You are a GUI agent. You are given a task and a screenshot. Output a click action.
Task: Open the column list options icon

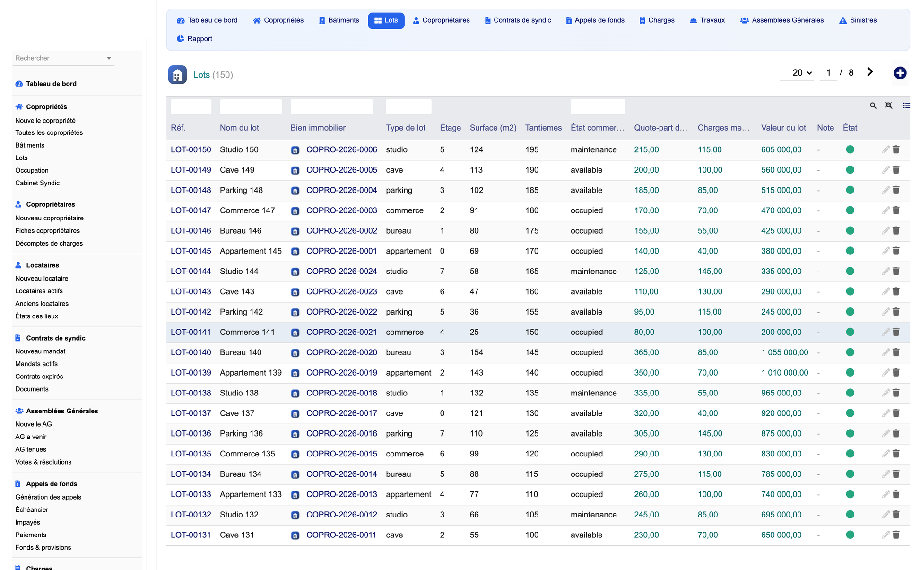tap(906, 105)
